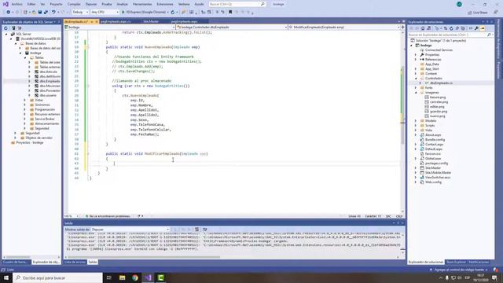The image size is (503, 283).
Task: Close the dboEmpleado.cs editor tab
Action: 97,21
